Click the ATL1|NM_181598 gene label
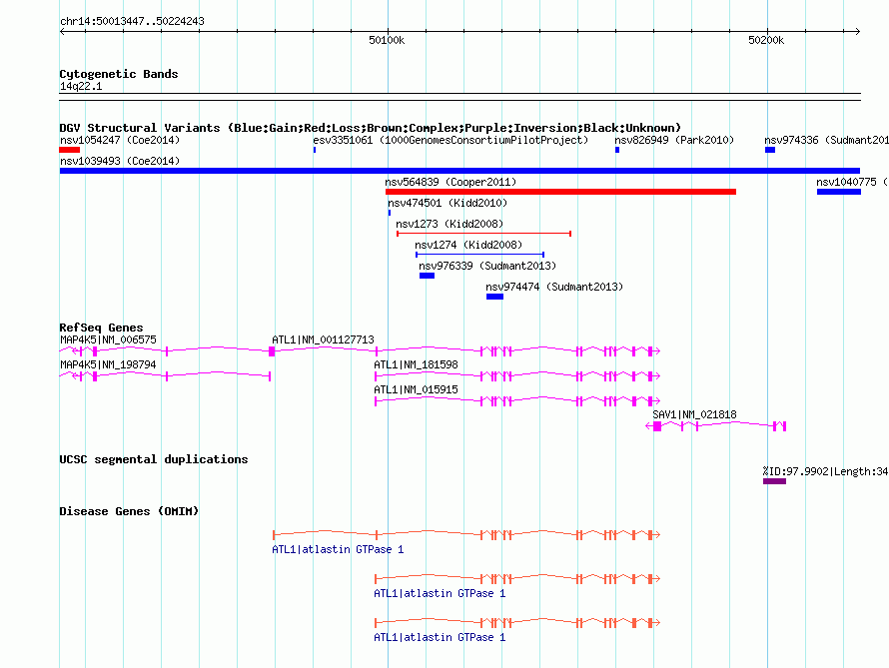The width and height of the screenshot is (889, 668). tap(416, 364)
